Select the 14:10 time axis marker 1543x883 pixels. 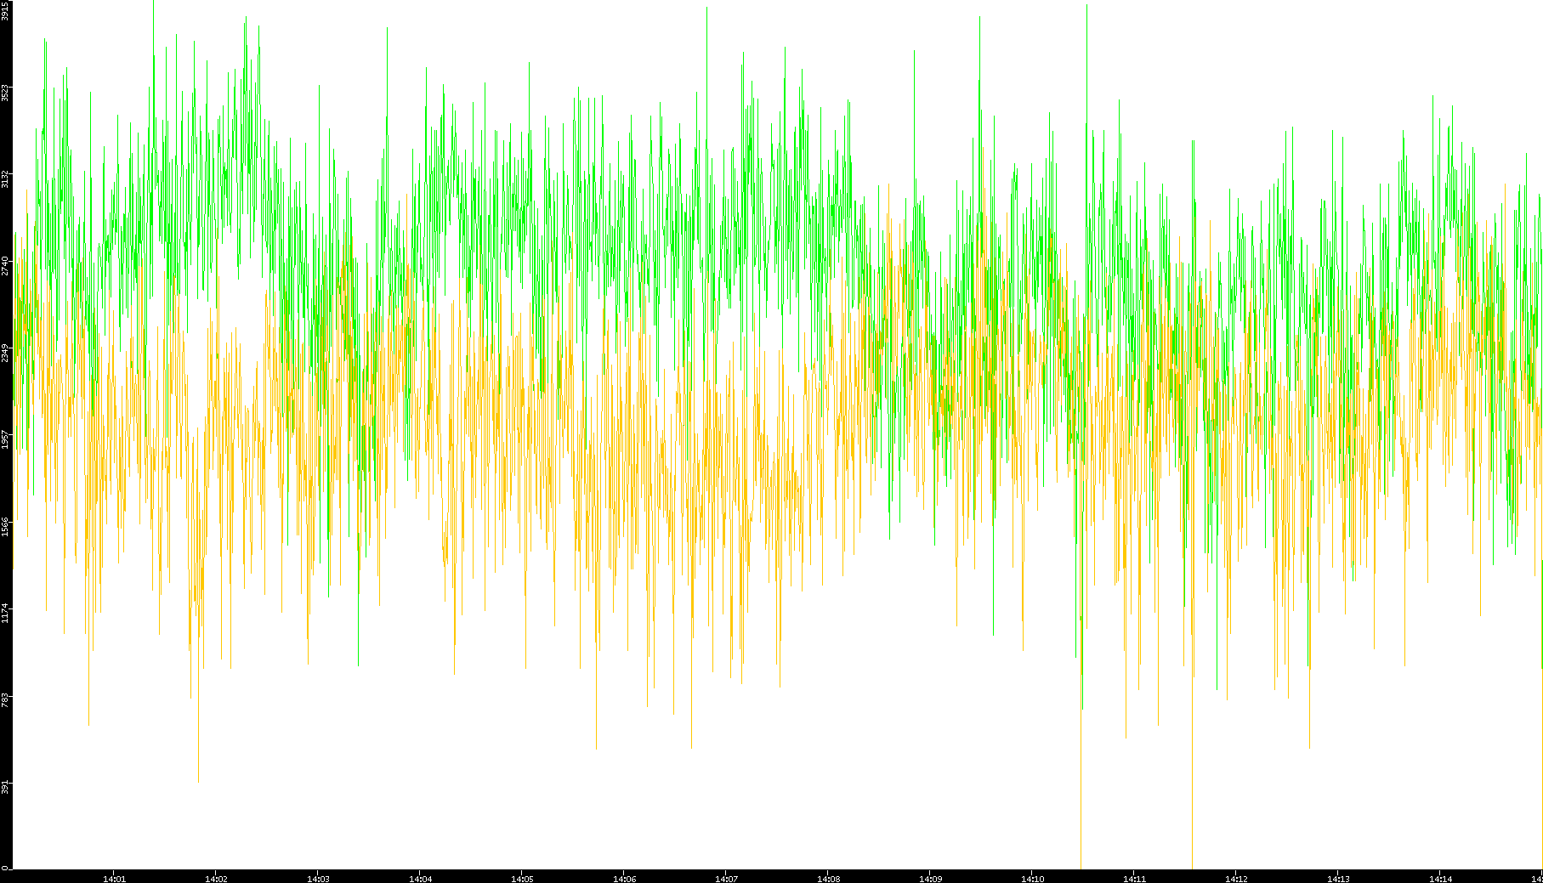pyautogui.click(x=1032, y=878)
